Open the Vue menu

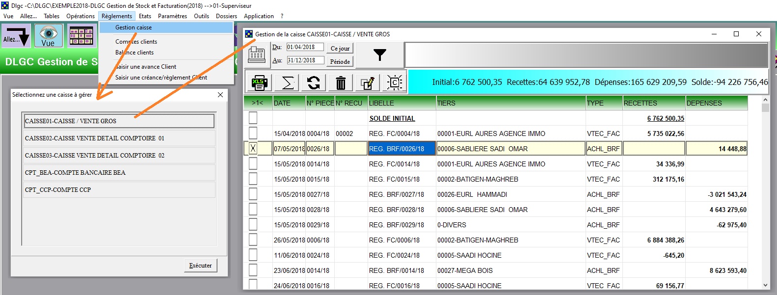(8, 16)
